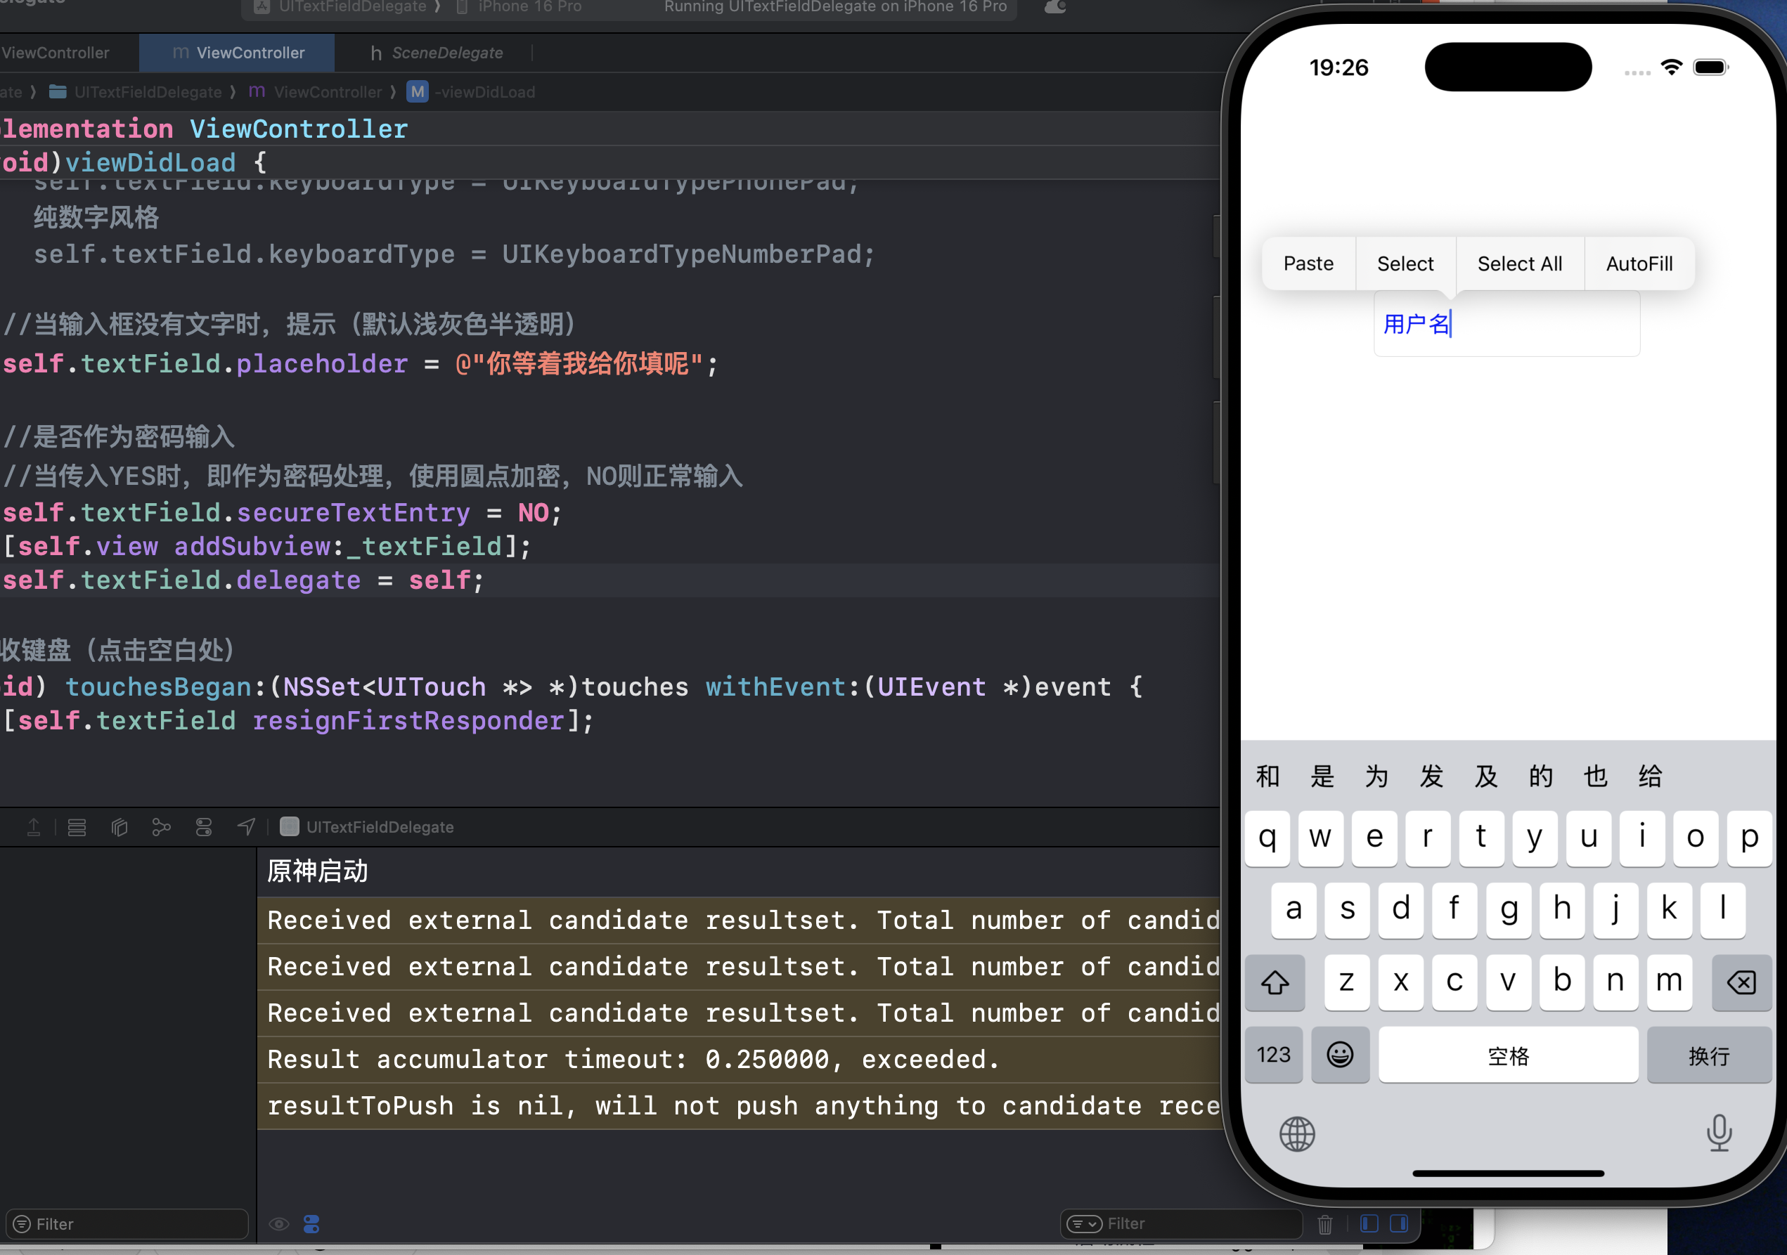Open environment overrides in the debug bar

(204, 827)
